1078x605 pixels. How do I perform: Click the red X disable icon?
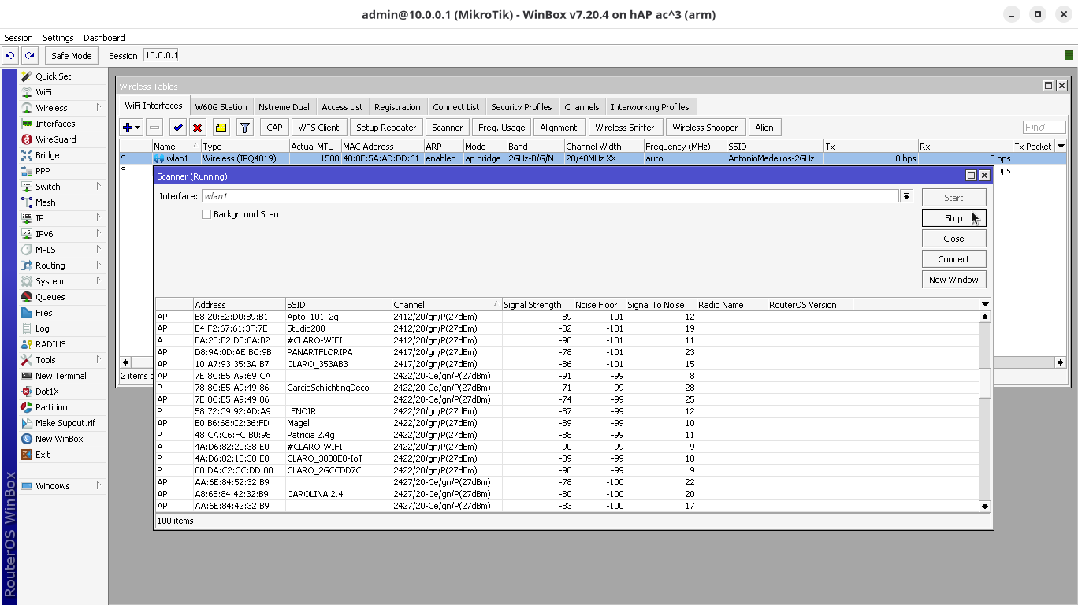(x=198, y=128)
